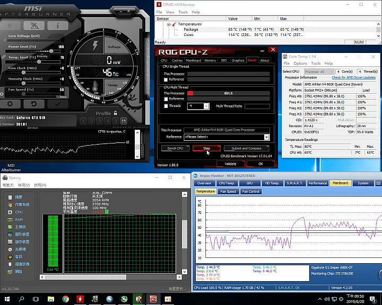Click Speccy horizontal scrollbar thumb
Viewport: 382px width, 305px height.
(x=85, y=277)
